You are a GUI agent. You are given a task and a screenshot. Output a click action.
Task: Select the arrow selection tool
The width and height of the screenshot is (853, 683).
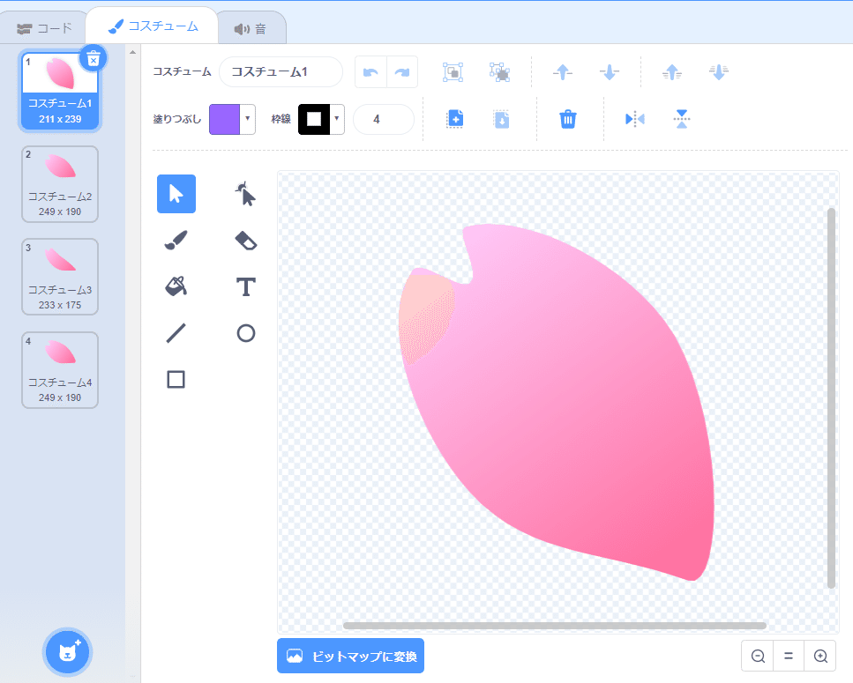pyautogui.click(x=176, y=193)
